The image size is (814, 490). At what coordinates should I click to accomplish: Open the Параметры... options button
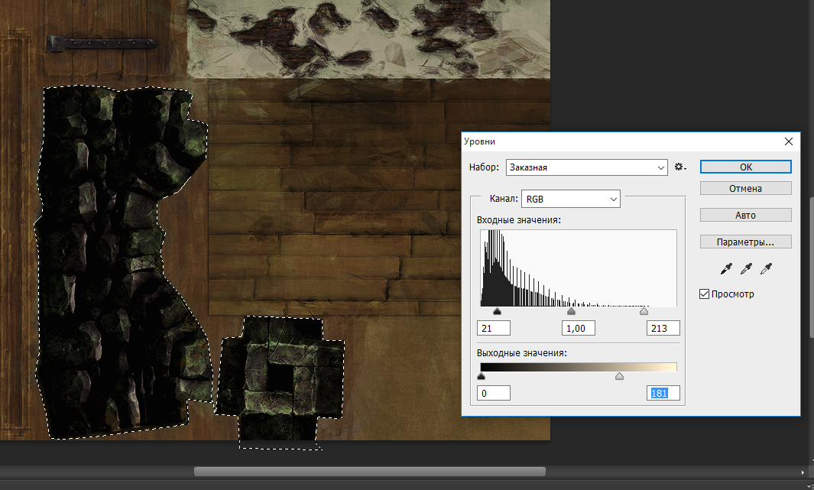(x=745, y=242)
